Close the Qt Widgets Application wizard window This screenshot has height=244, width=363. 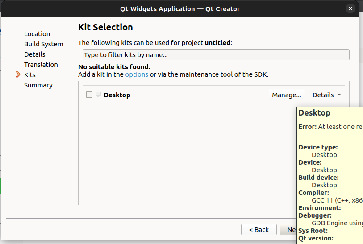click(350, 8)
